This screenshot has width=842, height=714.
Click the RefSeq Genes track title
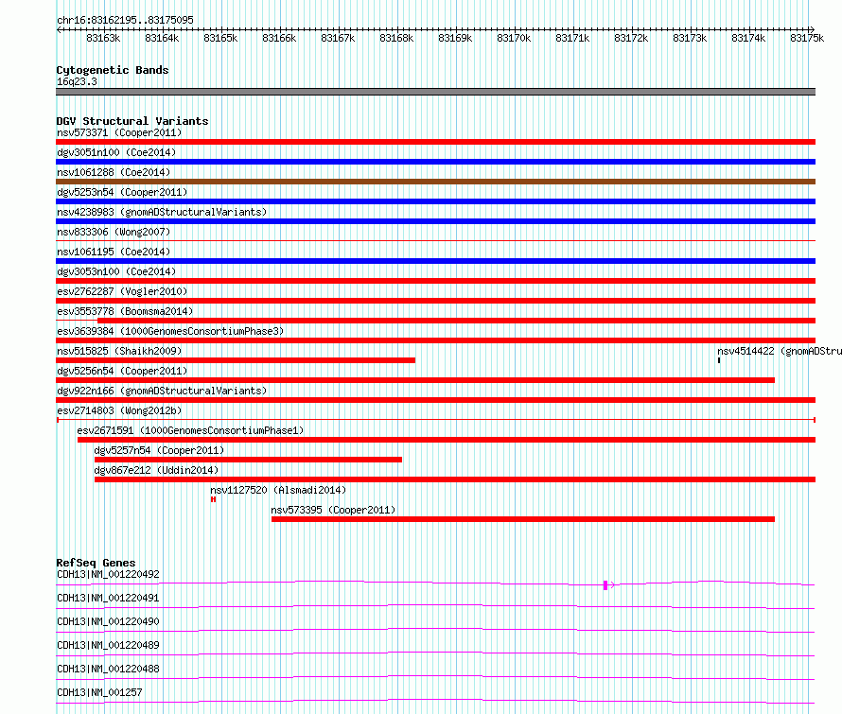(96, 563)
